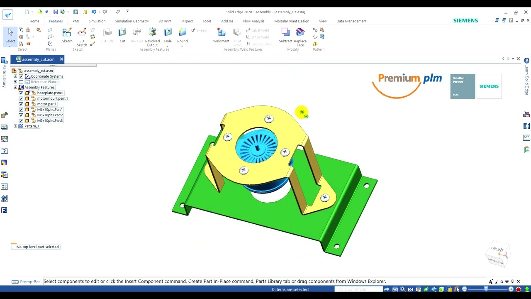531x299 pixels.
Task: Open the Round dropdown arrow
Action: coord(183,46)
